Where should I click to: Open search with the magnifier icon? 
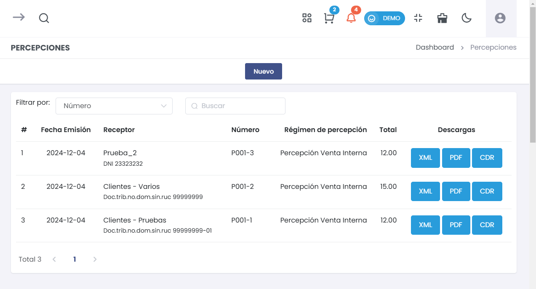click(x=44, y=18)
